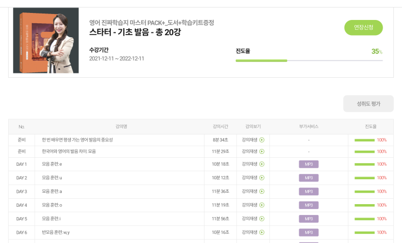Download the MP3 for DAY 6
Viewport: 402px width, 243px height.
[309, 233]
